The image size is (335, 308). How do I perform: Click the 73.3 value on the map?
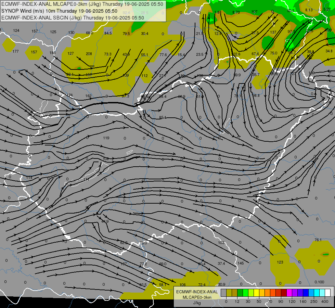click(108, 54)
